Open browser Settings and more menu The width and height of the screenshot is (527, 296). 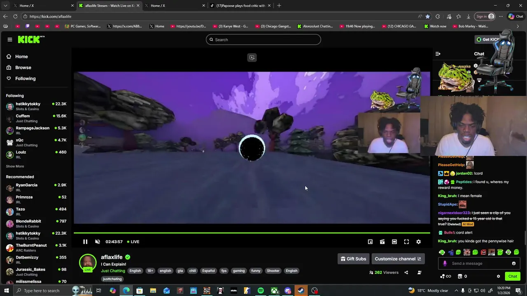pyautogui.click(x=501, y=16)
